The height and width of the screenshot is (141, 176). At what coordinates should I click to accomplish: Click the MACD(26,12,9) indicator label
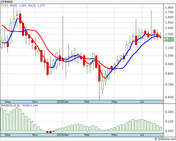10,106
